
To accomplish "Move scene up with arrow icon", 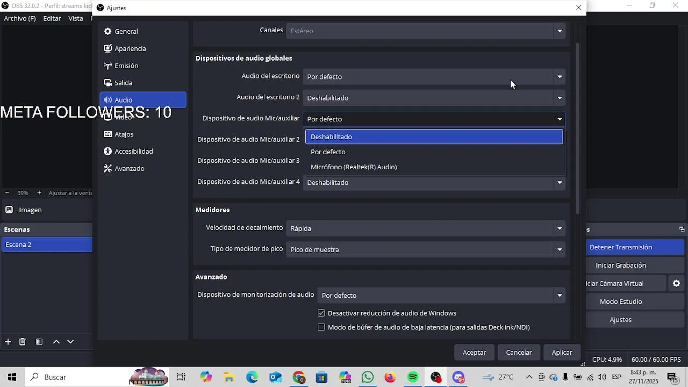I will [x=56, y=342].
